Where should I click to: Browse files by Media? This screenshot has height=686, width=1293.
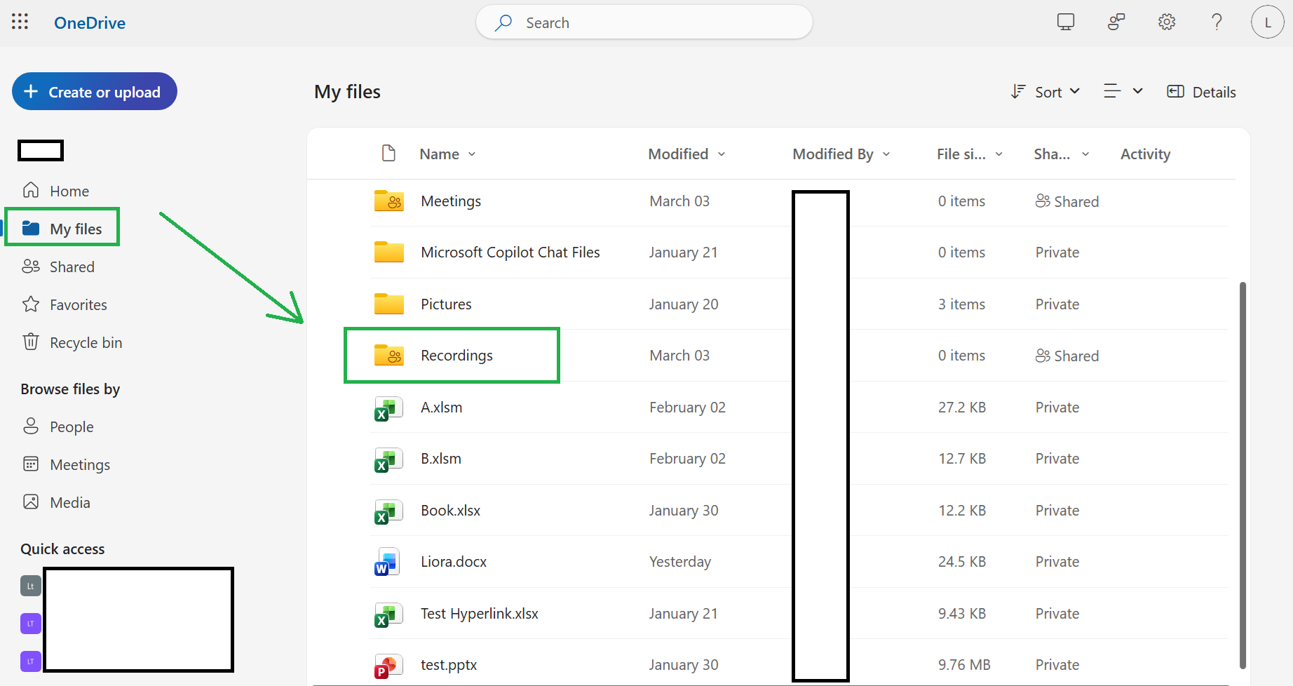57,502
